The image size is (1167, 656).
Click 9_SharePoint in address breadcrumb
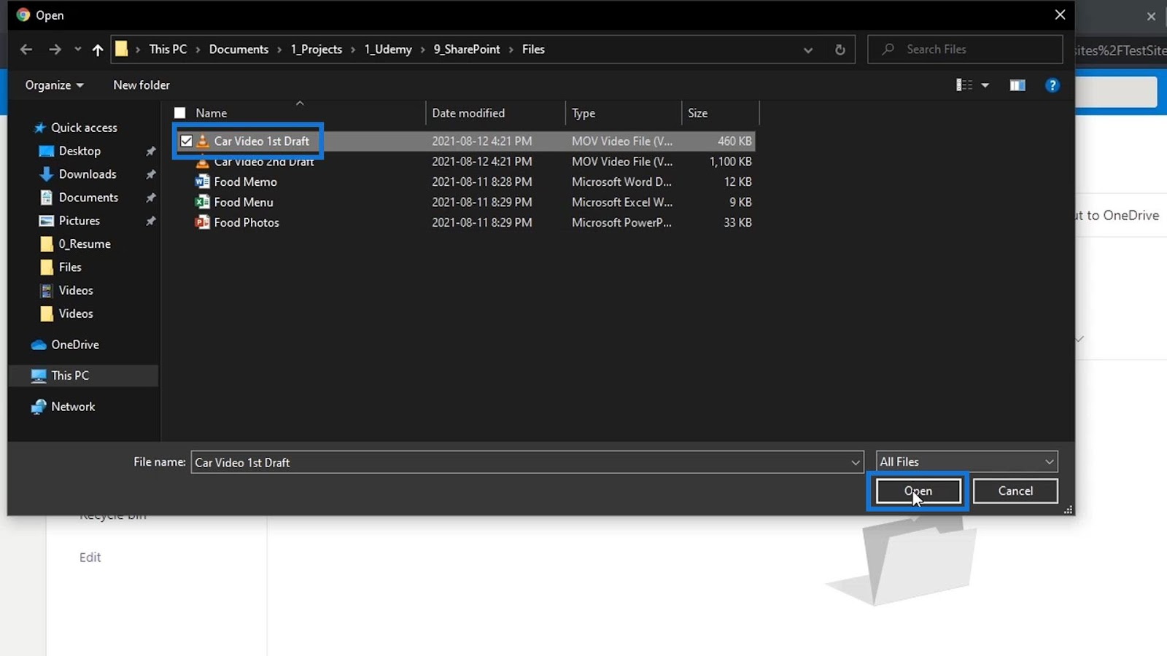[467, 50]
